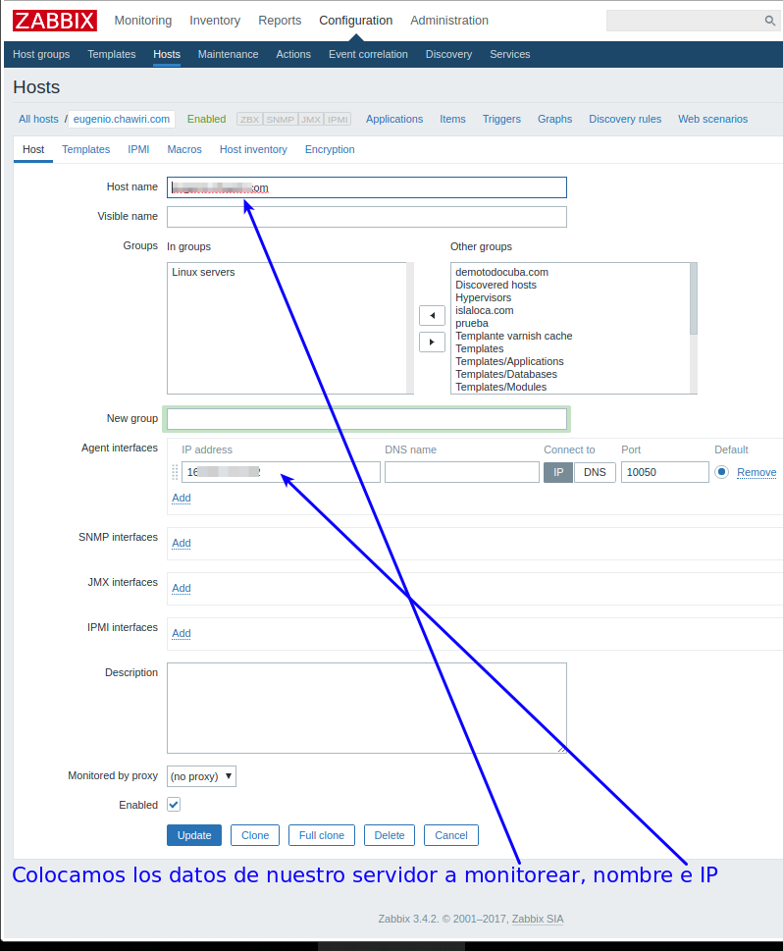The width and height of the screenshot is (783, 951).
Task: Set Connect to DNS
Action: coord(595,472)
